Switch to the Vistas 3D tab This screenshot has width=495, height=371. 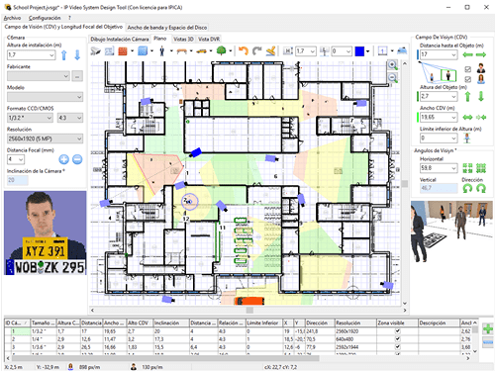(183, 39)
